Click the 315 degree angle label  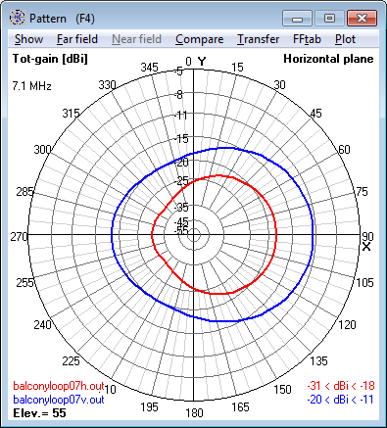[71, 114]
